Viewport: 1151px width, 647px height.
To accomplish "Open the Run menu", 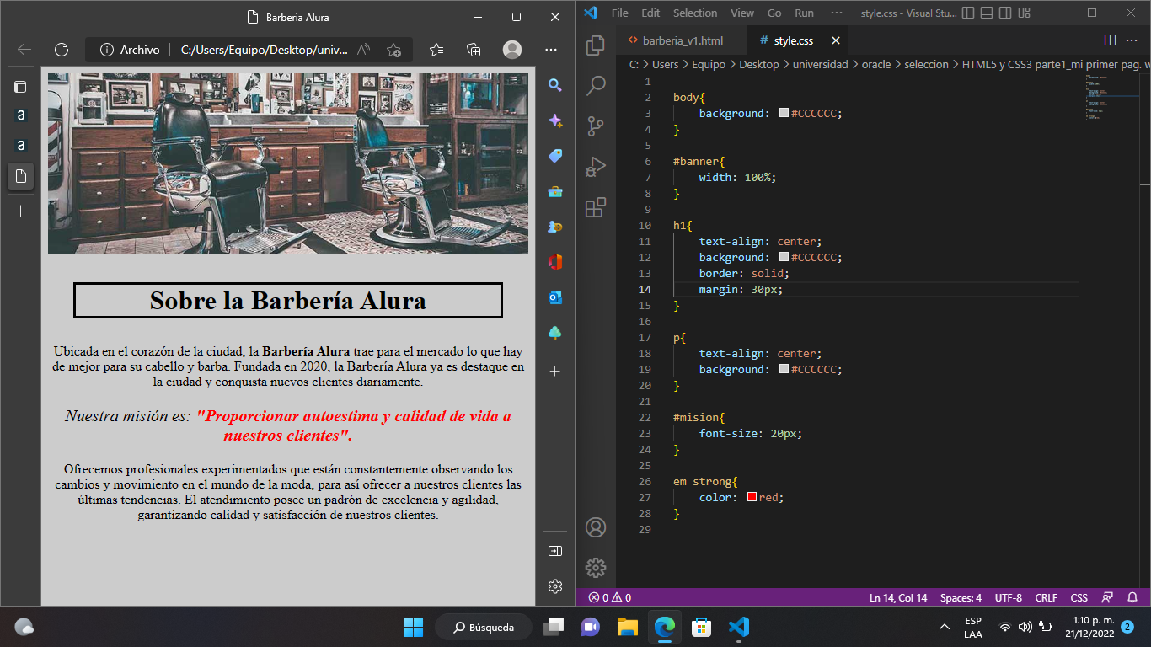I will (x=804, y=13).
